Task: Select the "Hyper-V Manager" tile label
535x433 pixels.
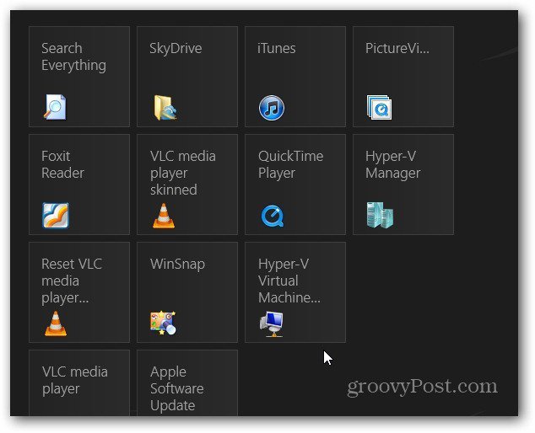Action: coord(392,164)
